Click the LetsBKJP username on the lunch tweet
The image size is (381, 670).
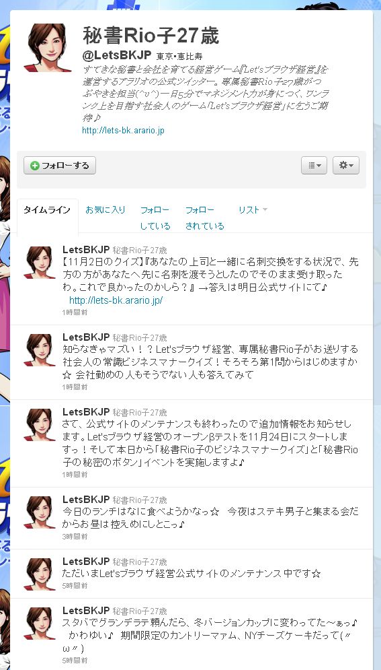click(86, 499)
